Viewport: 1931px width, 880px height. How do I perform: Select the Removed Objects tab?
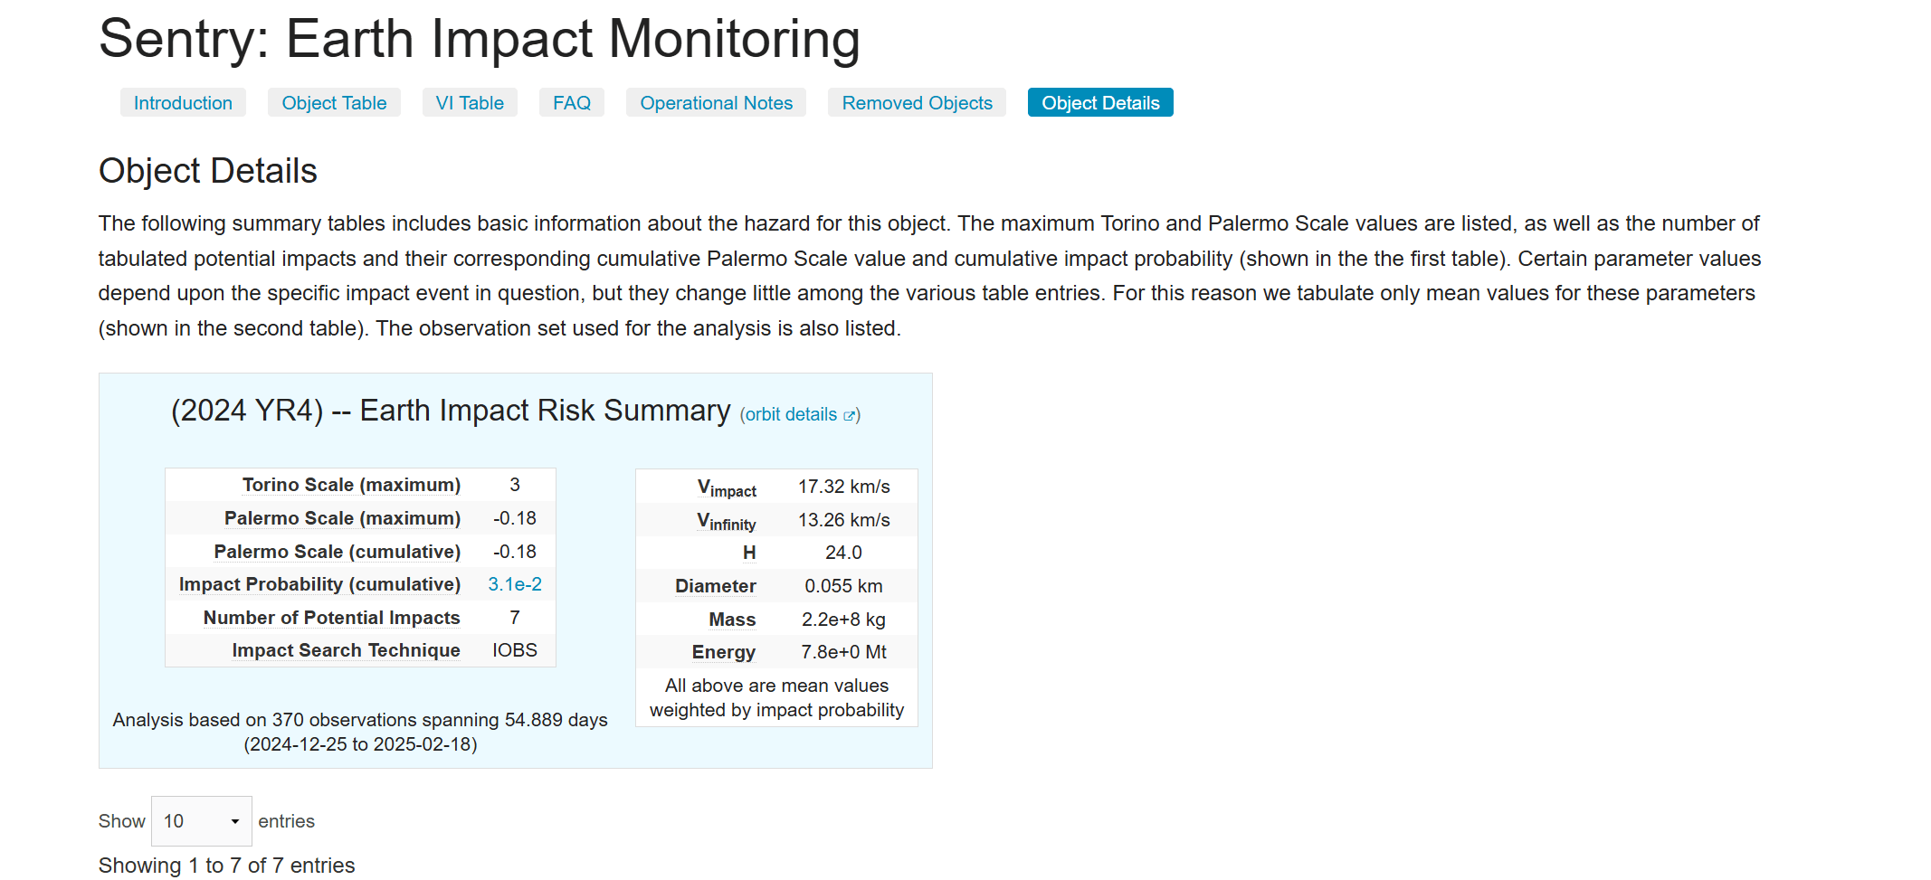coord(917,103)
